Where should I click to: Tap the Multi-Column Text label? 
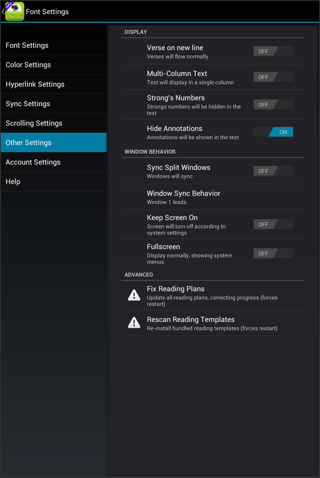pyautogui.click(x=177, y=74)
